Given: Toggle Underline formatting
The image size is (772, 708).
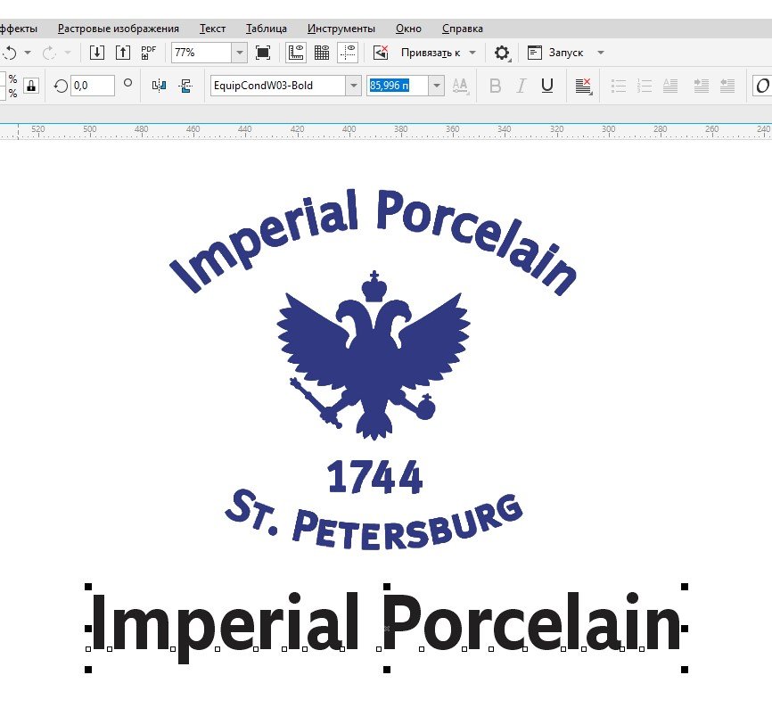Looking at the screenshot, I should [x=547, y=86].
